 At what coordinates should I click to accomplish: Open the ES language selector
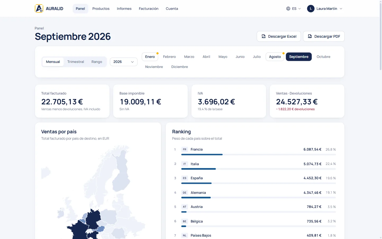(x=294, y=8)
